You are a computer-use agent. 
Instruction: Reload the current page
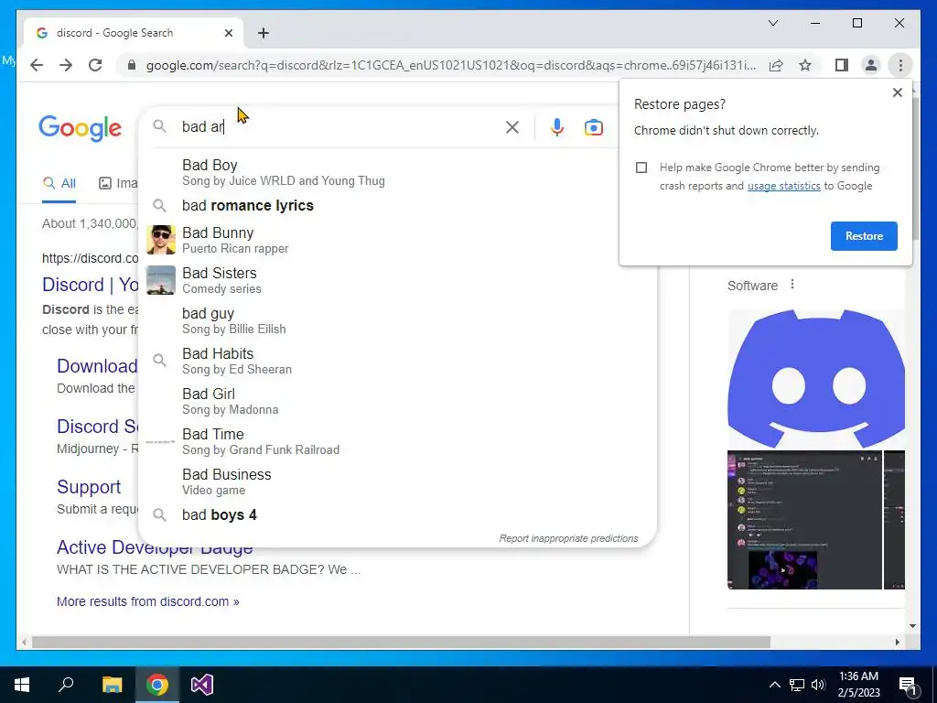tap(95, 65)
